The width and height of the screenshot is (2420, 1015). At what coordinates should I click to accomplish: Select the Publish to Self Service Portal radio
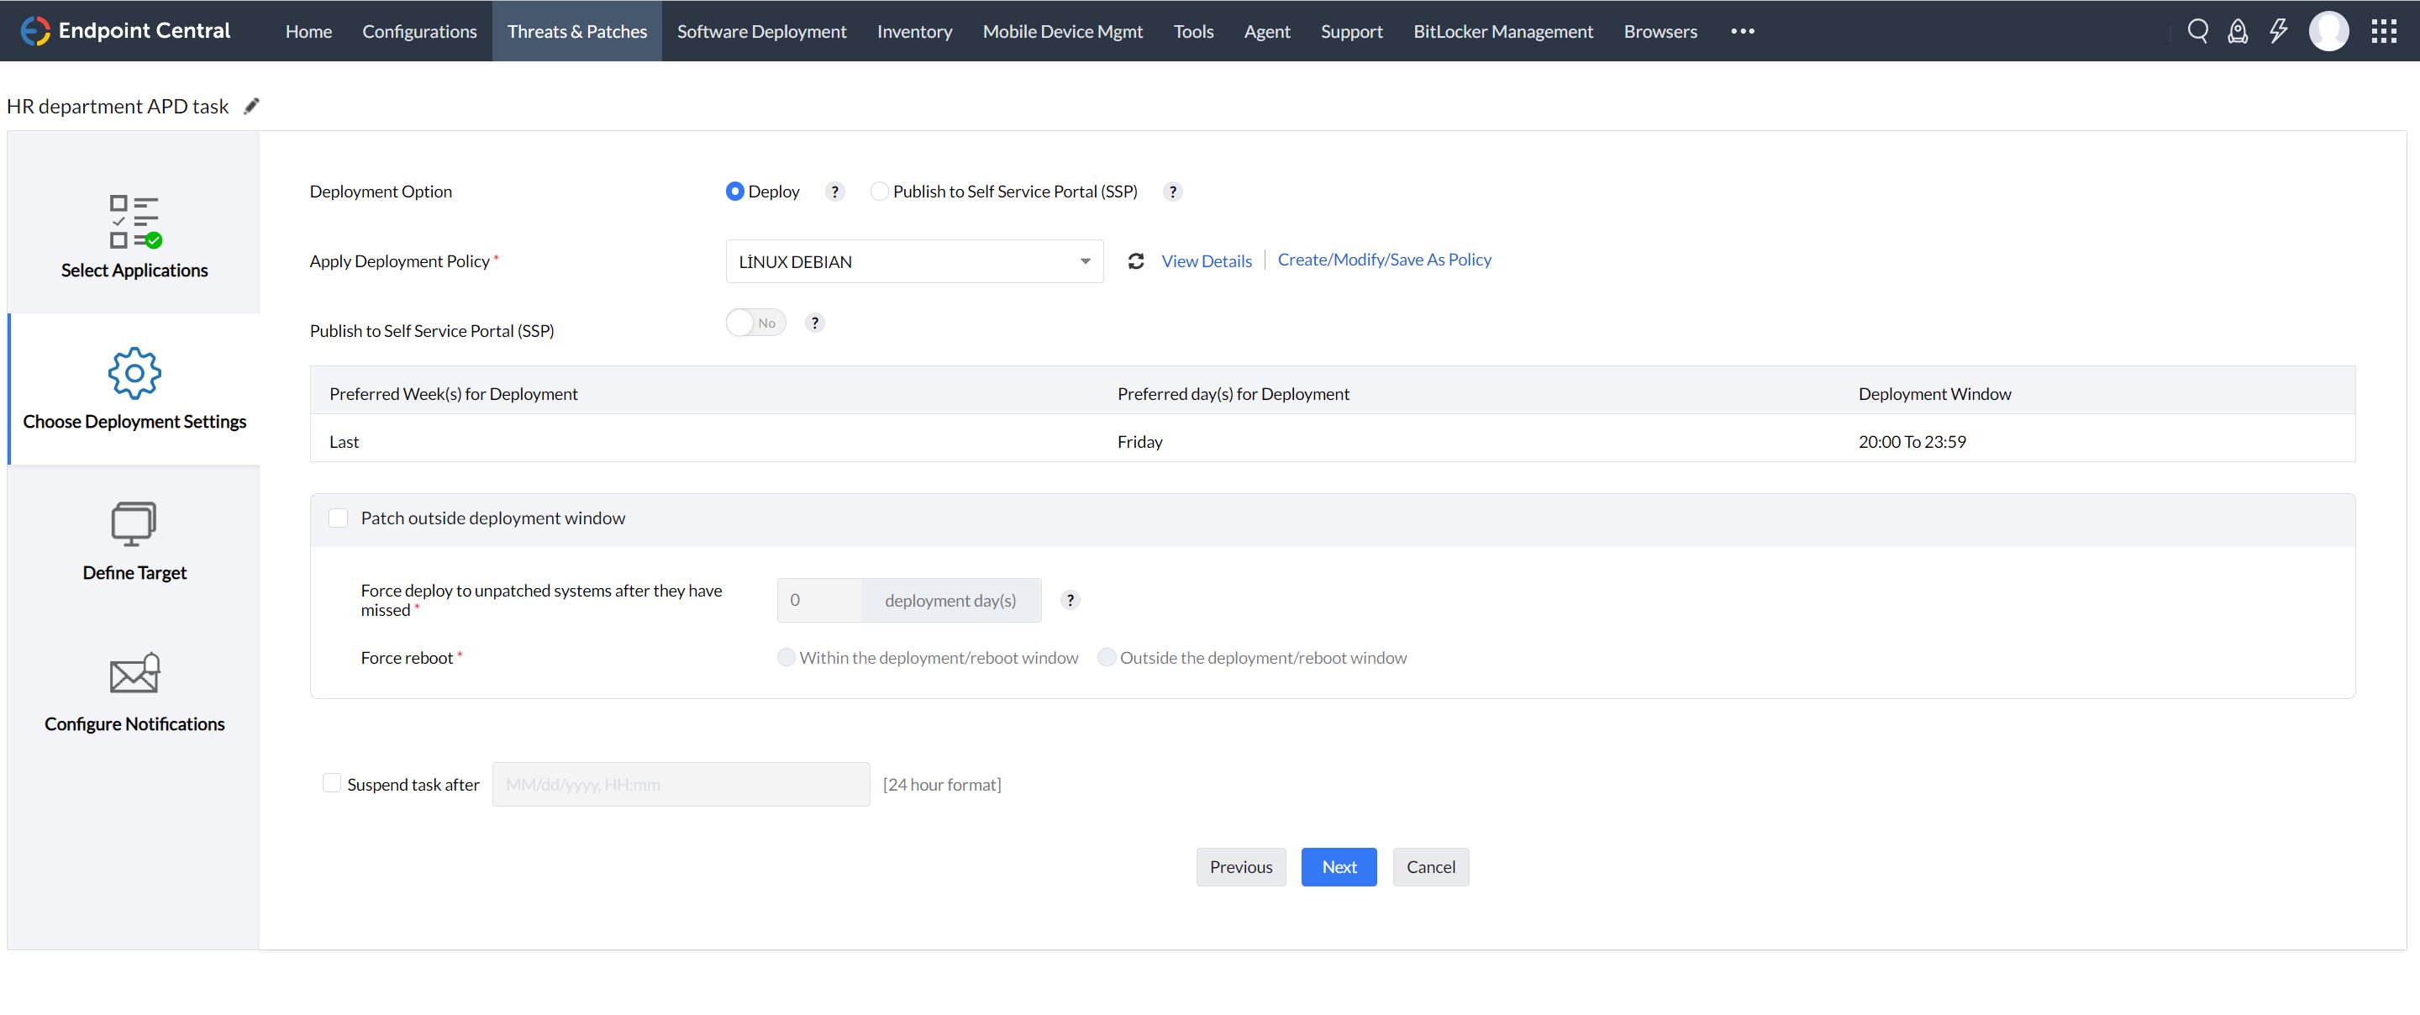(879, 192)
